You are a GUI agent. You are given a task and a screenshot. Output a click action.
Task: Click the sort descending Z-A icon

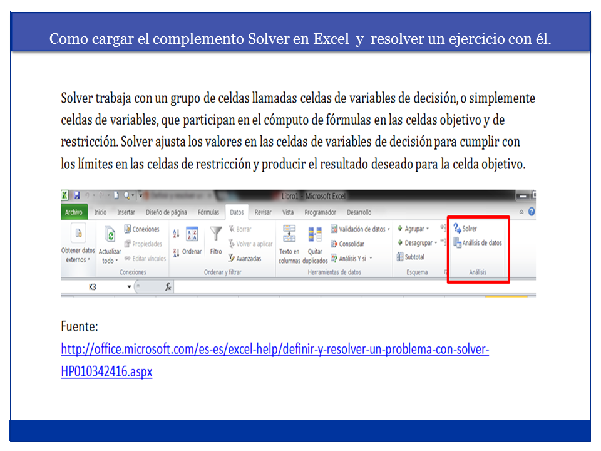(x=176, y=252)
